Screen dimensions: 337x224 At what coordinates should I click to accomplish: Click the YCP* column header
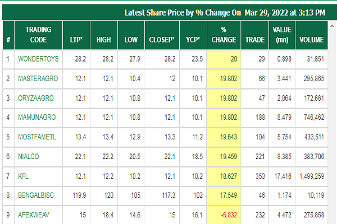pyautogui.click(x=193, y=35)
